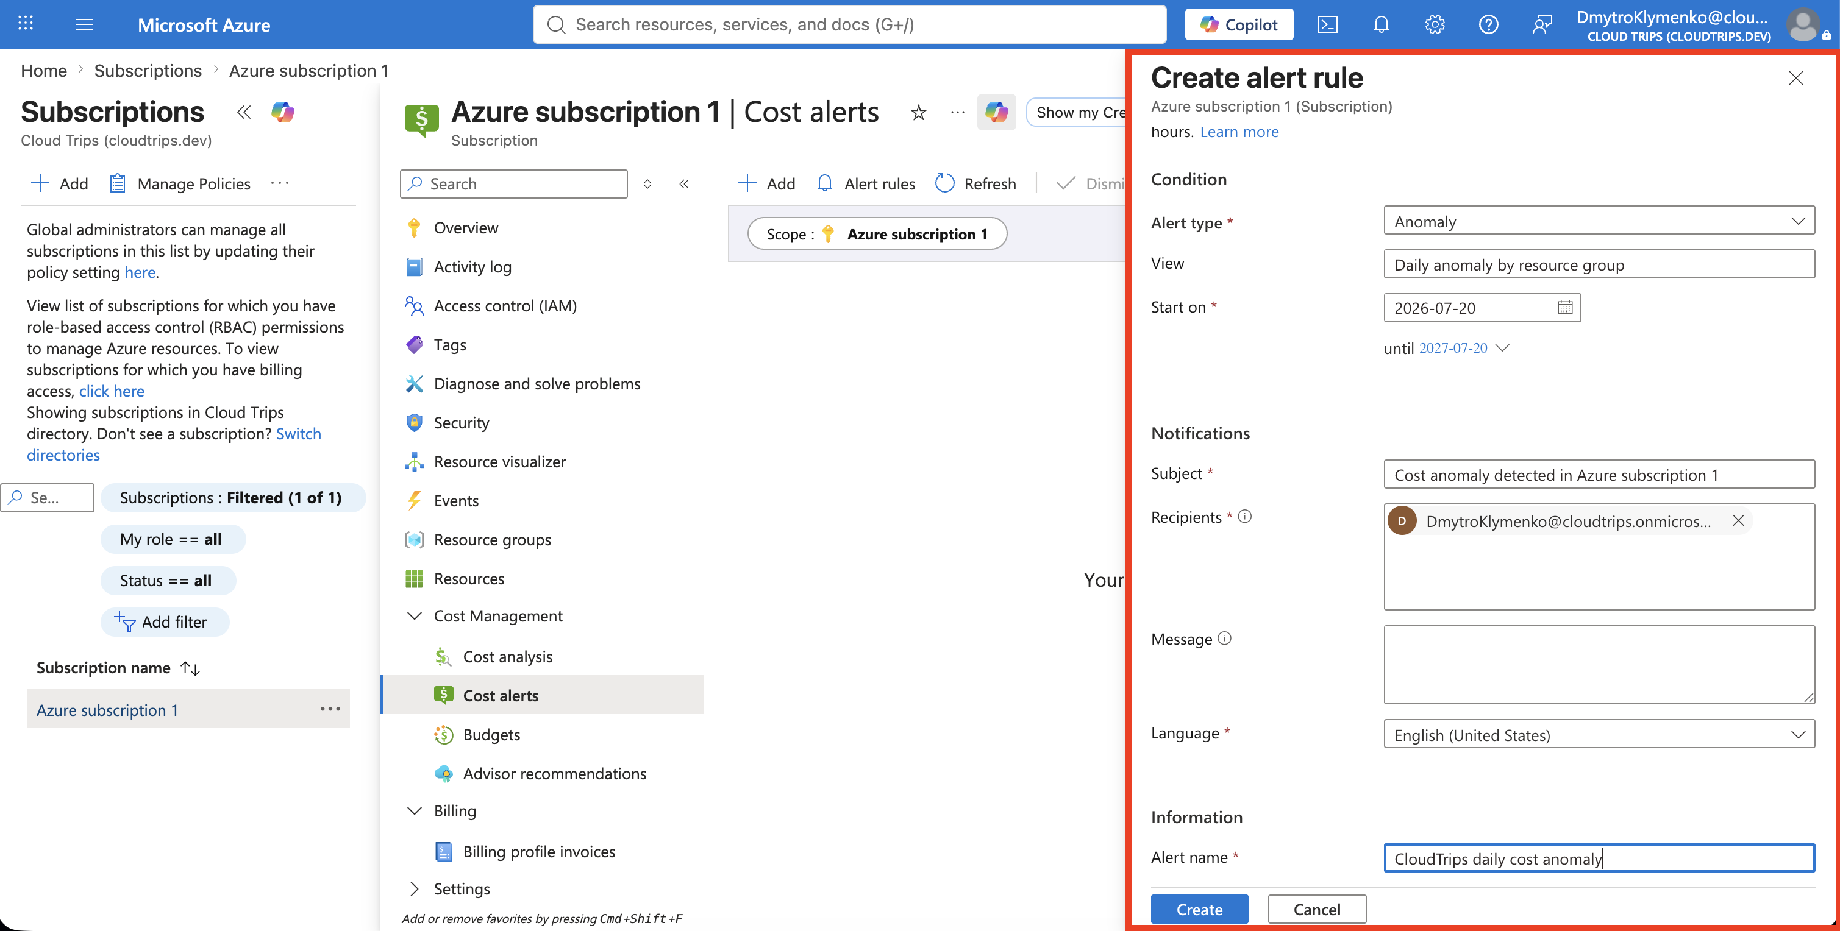Open Copilot icon next to Subscriptions title
Screen dimensions: 1840x931
[283, 112]
